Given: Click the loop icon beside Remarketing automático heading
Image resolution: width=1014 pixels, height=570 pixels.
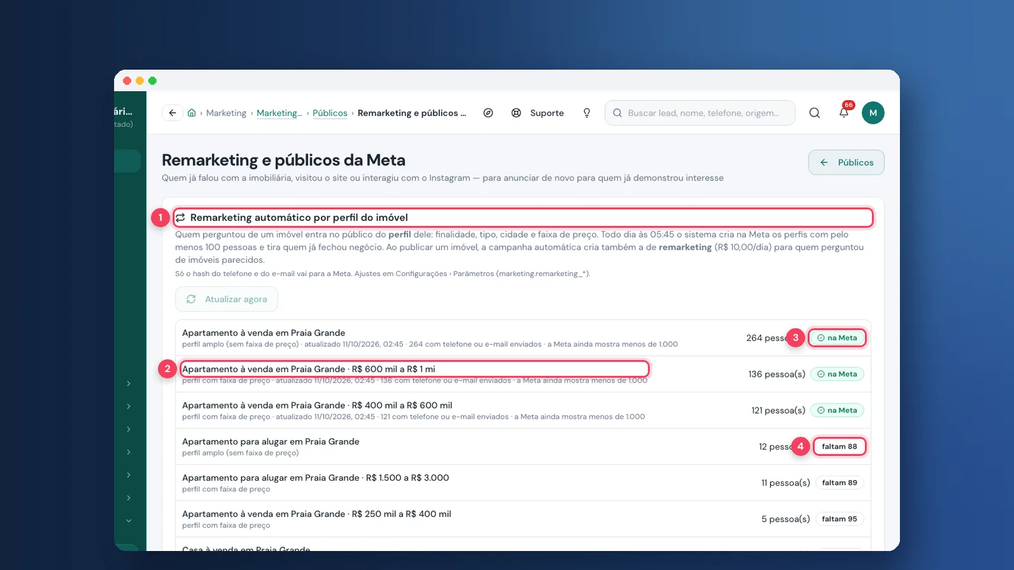Looking at the screenshot, I should click(181, 217).
